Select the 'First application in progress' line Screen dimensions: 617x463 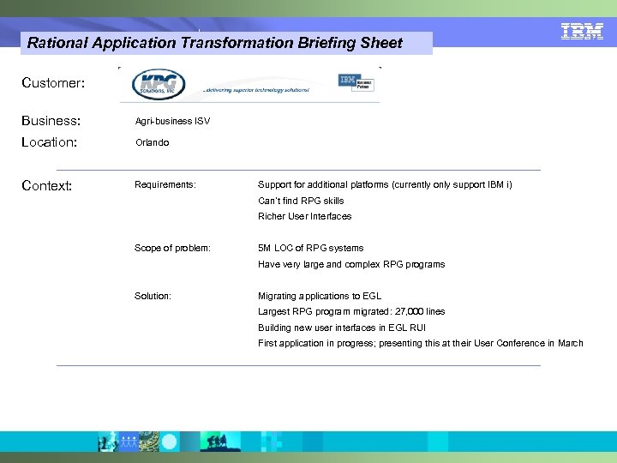(421, 343)
